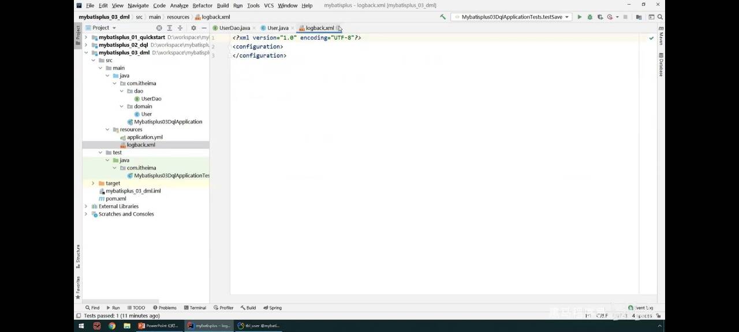Run with Coverage icon in toolbar
The height and width of the screenshot is (332, 739).
point(600,17)
